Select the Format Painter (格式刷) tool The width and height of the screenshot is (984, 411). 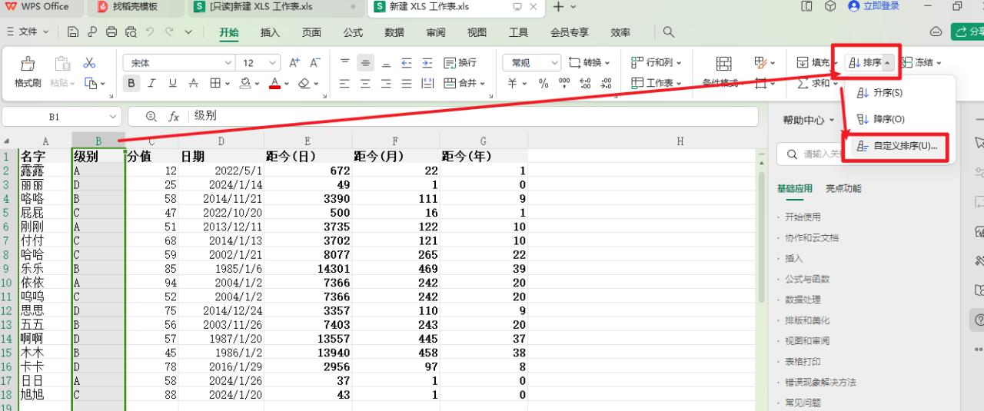pyautogui.click(x=28, y=72)
